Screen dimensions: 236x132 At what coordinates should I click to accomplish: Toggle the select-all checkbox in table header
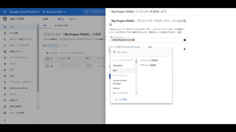(x=47, y=59)
